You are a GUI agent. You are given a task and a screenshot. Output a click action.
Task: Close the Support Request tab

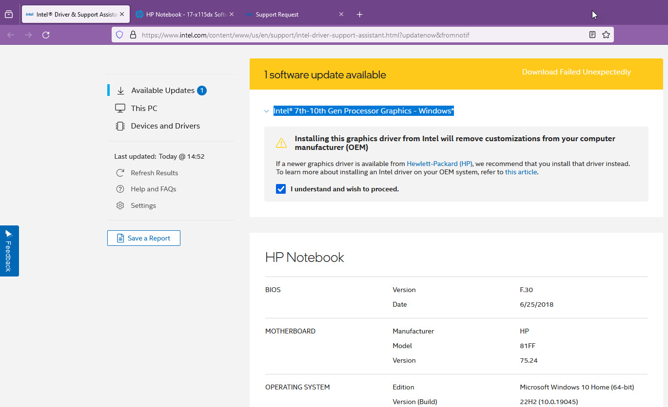coord(341,14)
